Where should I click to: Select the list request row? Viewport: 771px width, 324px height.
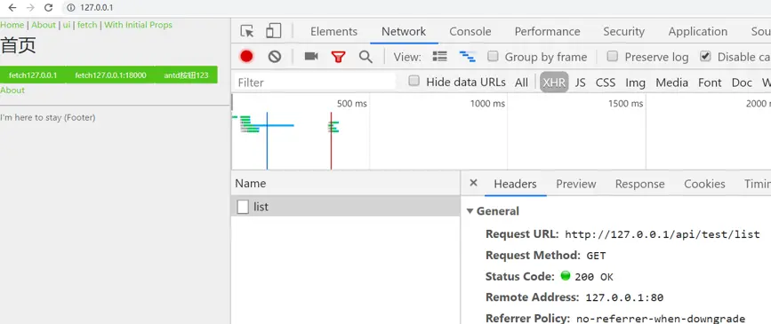pos(346,207)
